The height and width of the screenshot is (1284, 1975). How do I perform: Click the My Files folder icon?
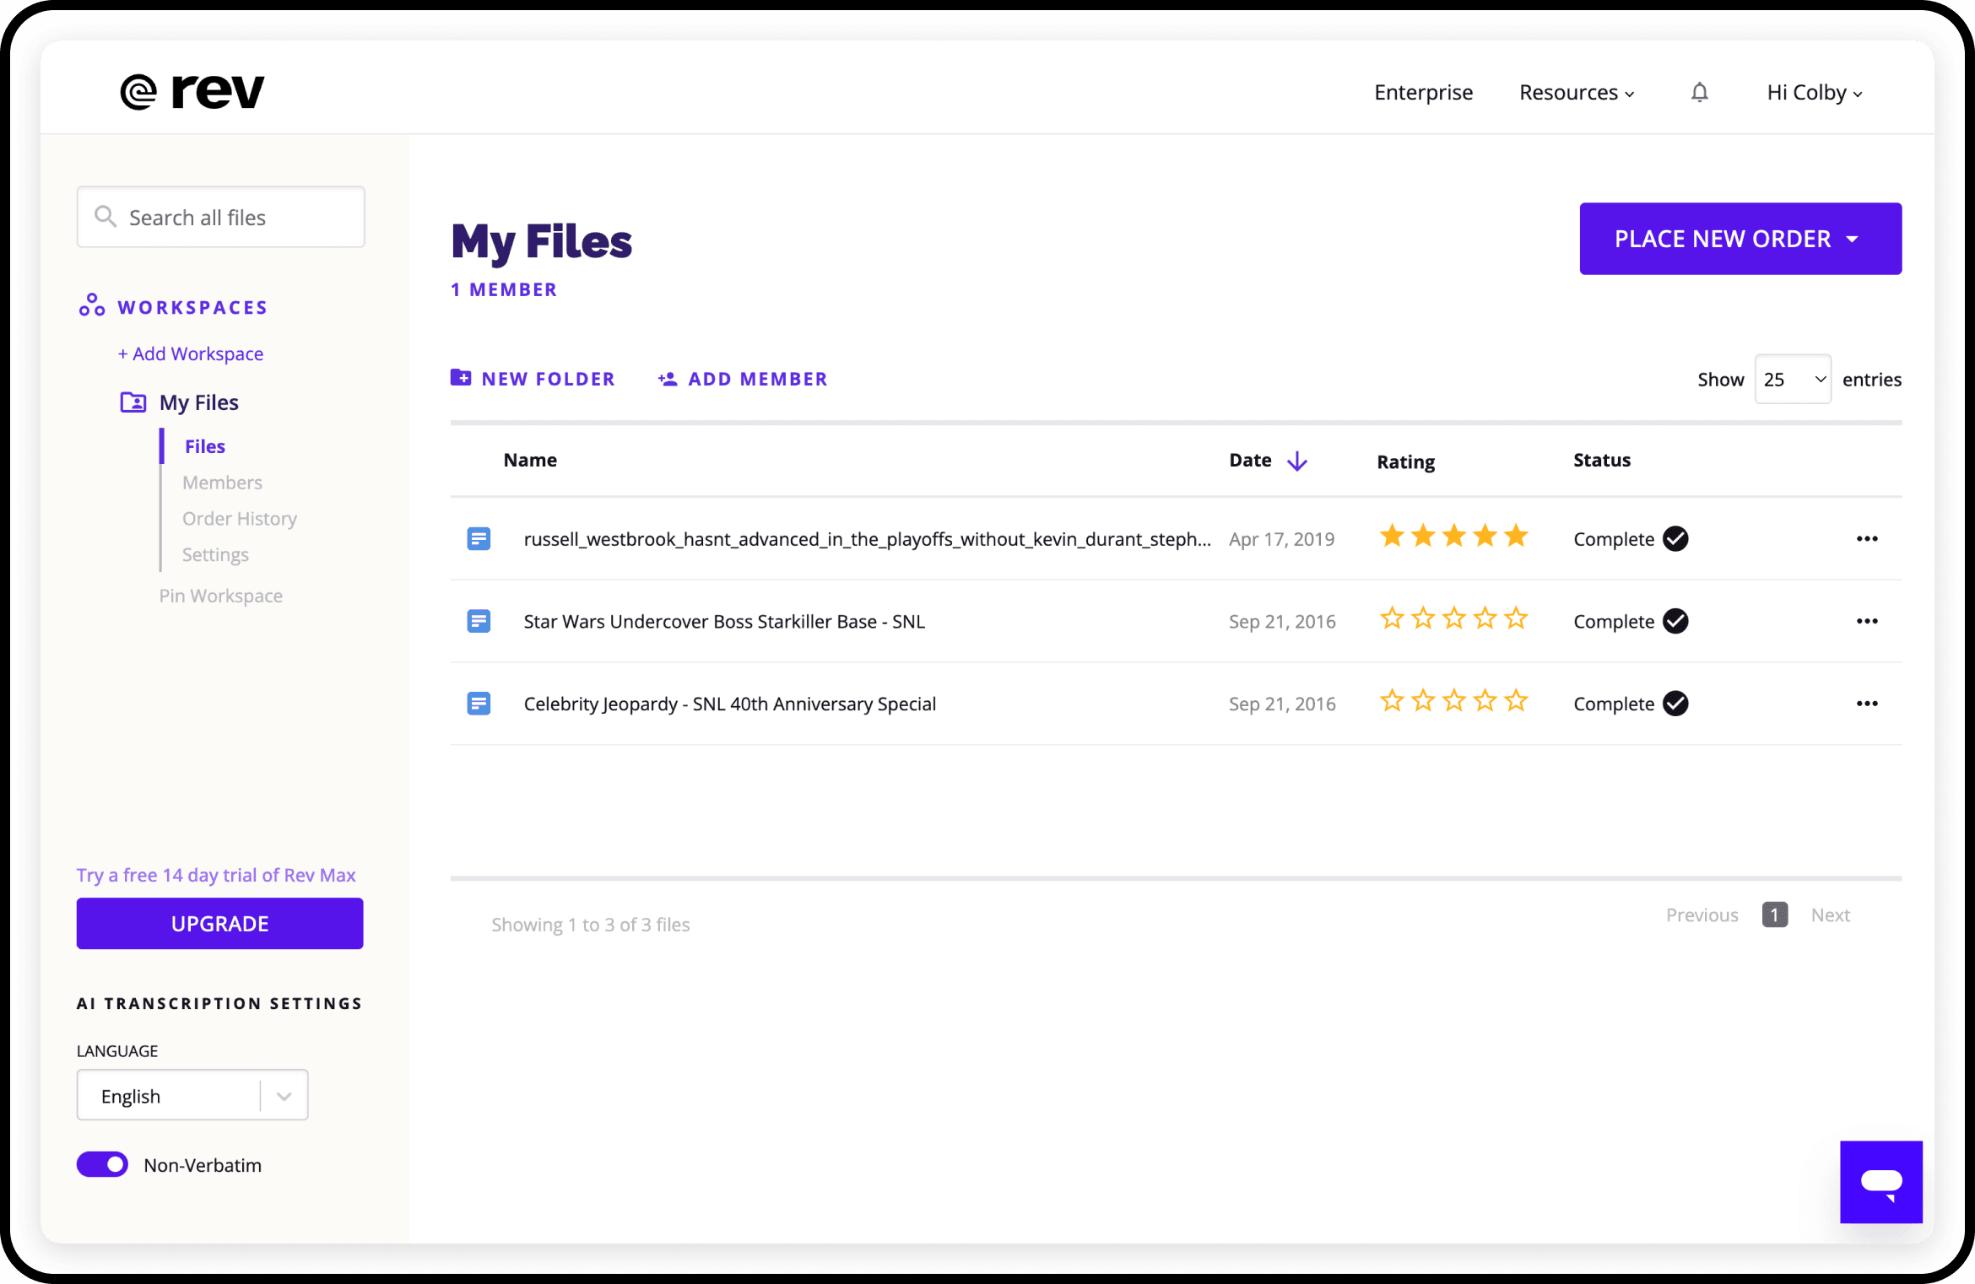pyautogui.click(x=133, y=402)
